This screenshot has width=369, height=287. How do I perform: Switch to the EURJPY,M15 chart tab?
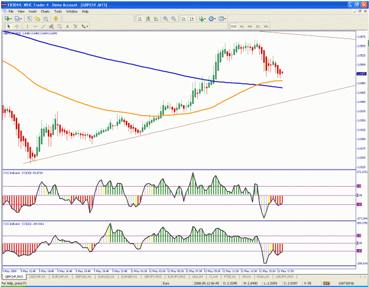177,276
